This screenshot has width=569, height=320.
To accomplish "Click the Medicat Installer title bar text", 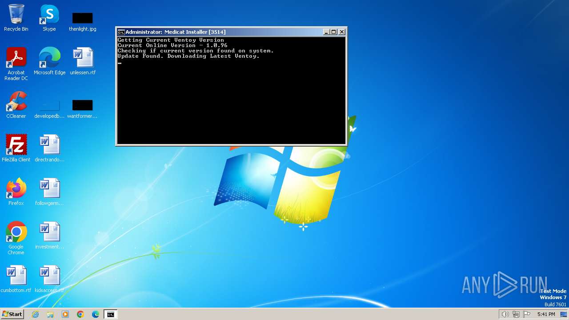I will pyautogui.click(x=176, y=32).
